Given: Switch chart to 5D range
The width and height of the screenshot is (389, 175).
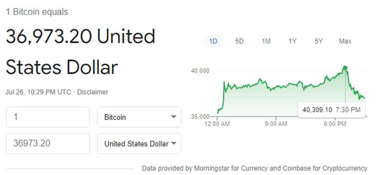Looking at the screenshot, I should pyautogui.click(x=239, y=41).
